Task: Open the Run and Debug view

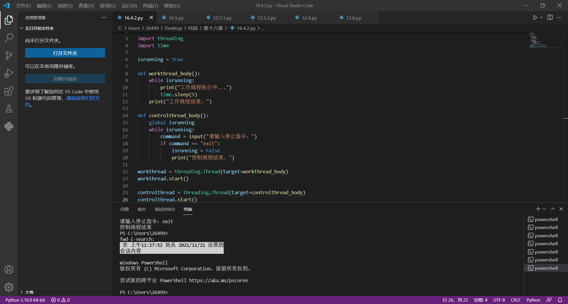Action: [9, 73]
